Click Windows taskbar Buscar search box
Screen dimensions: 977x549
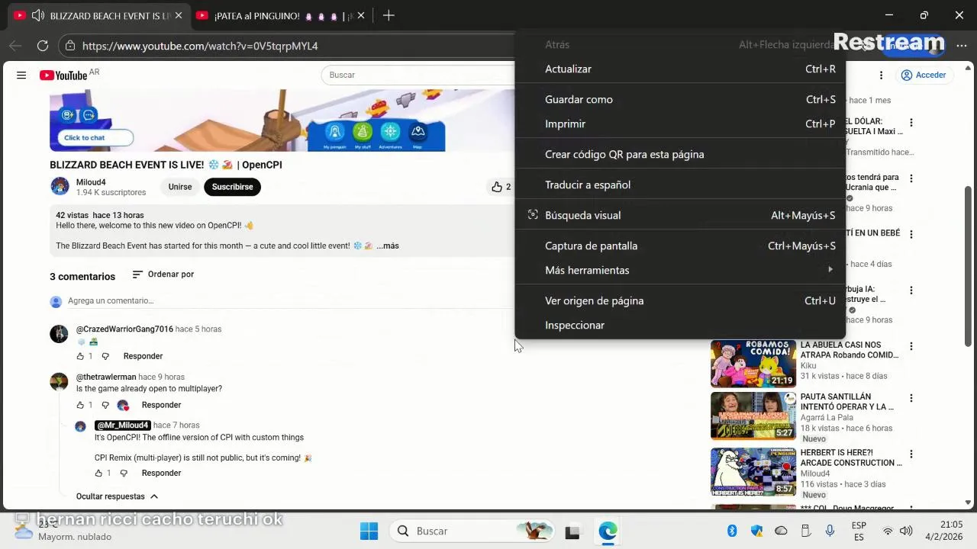[x=472, y=531]
